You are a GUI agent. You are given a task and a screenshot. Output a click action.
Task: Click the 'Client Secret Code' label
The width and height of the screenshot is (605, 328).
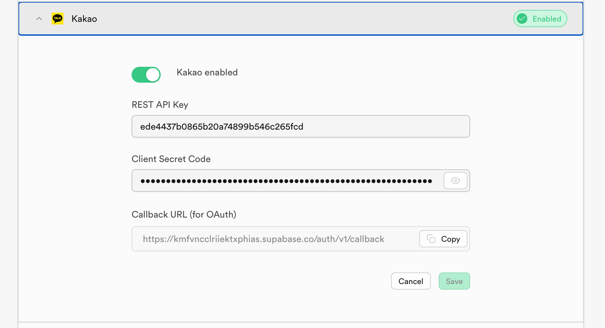point(171,159)
